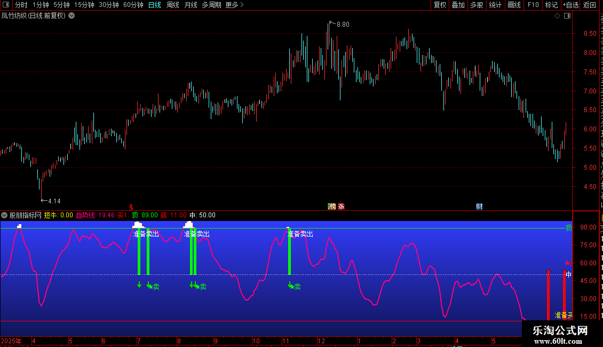Select the 30分钟 period
This screenshot has width=603, height=347.
click(x=109, y=5)
